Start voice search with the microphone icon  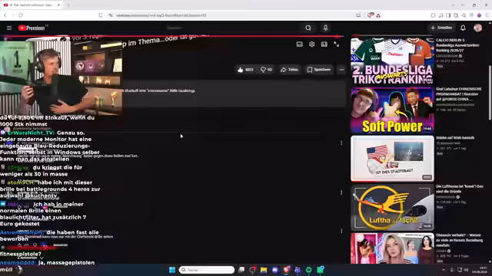click(x=325, y=28)
